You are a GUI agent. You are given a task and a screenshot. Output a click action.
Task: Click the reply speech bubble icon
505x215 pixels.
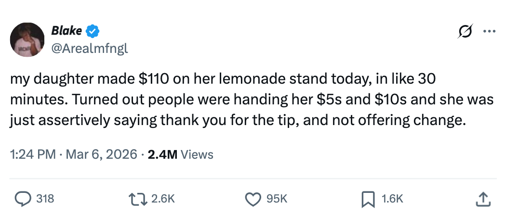click(23, 198)
